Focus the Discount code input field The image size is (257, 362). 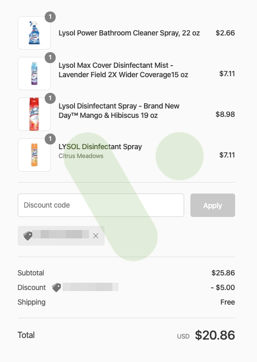pos(101,205)
